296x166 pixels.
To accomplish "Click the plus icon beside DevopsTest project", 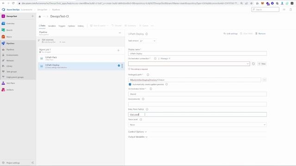I will point(32,17).
